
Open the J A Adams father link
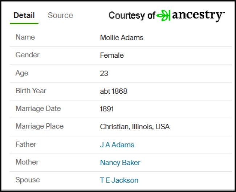coord(117,145)
